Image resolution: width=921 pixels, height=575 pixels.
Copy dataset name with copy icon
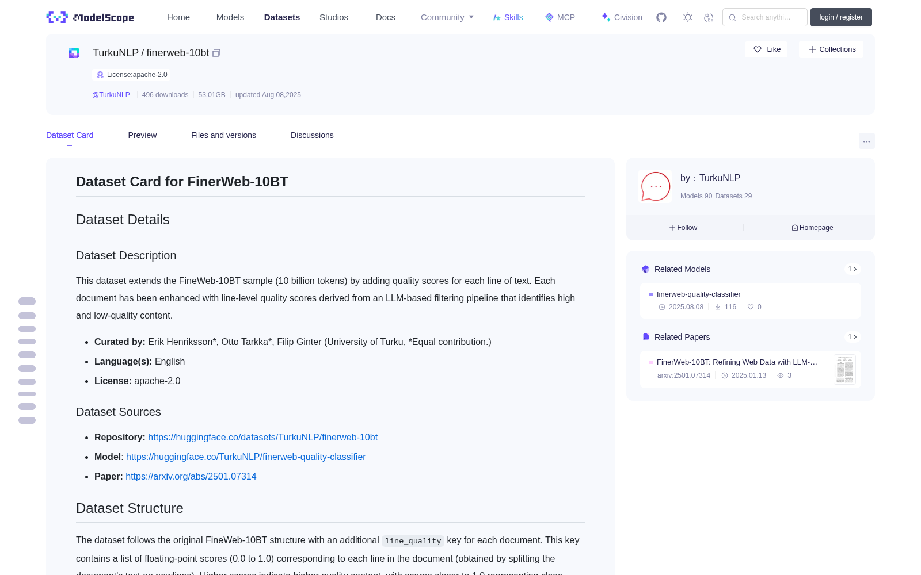(x=216, y=53)
